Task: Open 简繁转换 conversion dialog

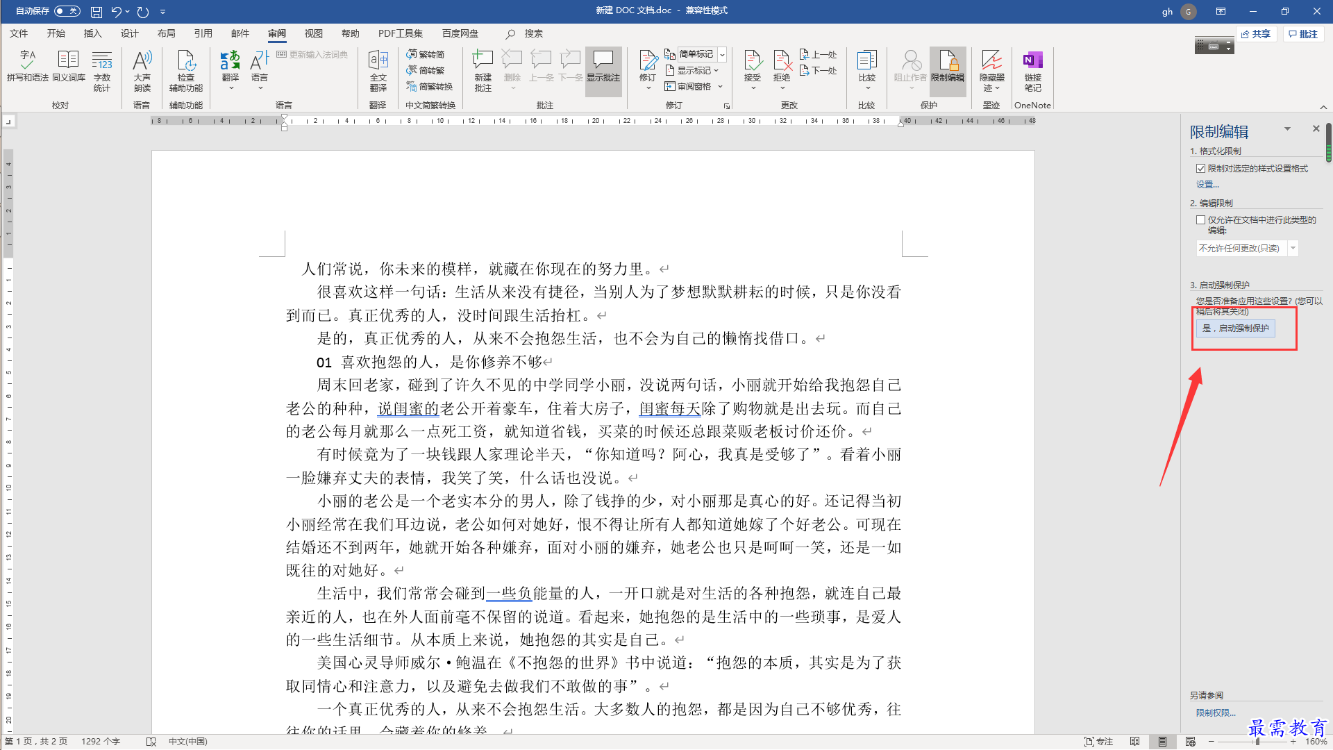Action: [x=430, y=86]
